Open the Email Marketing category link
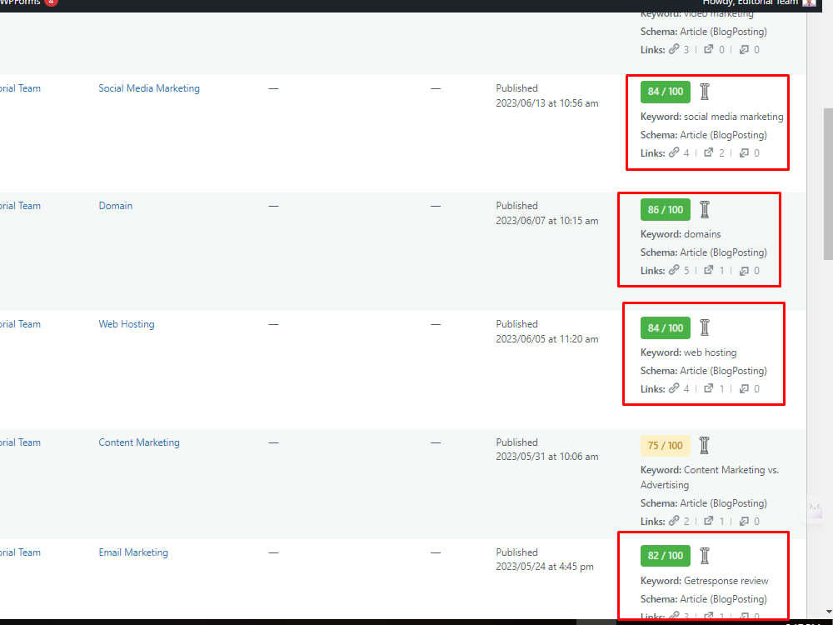 [132, 552]
